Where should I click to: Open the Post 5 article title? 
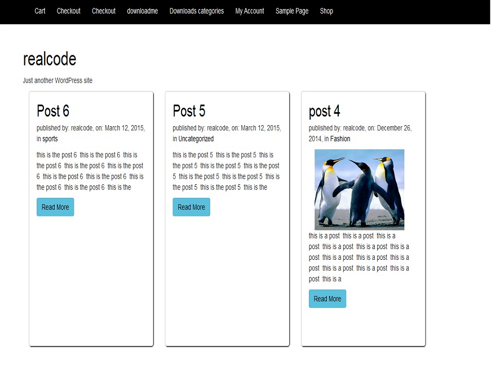[x=189, y=111]
